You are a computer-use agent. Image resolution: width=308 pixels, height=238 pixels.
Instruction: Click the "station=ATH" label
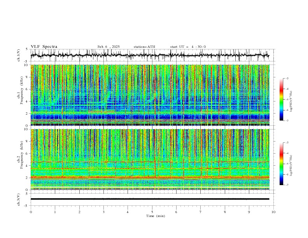point(144,47)
